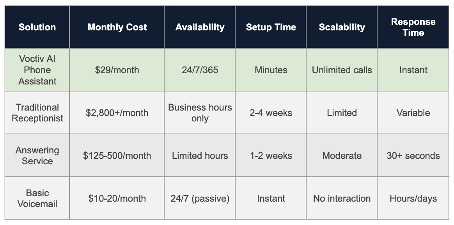The image size is (454, 225).
Task: Select the Unlimited calls cell
Action: [342, 70]
